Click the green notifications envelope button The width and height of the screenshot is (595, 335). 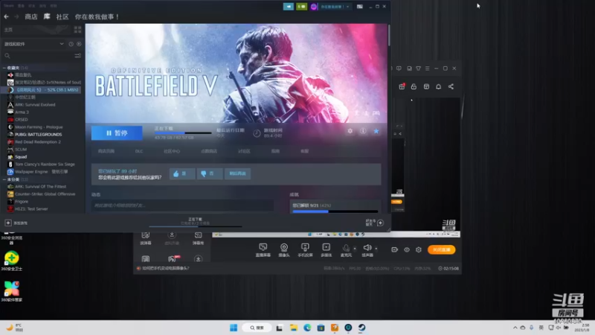pos(302,7)
